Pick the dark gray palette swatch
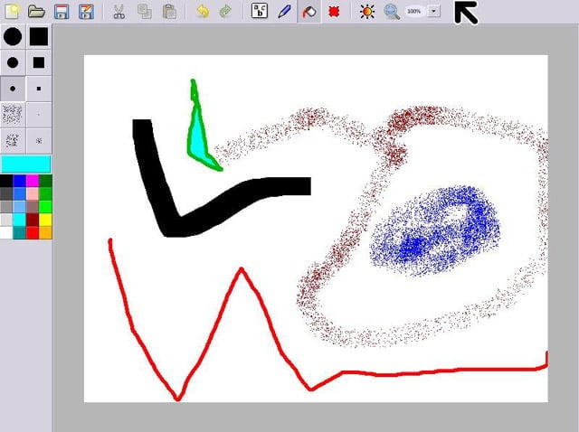The image size is (579, 432). pos(6,193)
